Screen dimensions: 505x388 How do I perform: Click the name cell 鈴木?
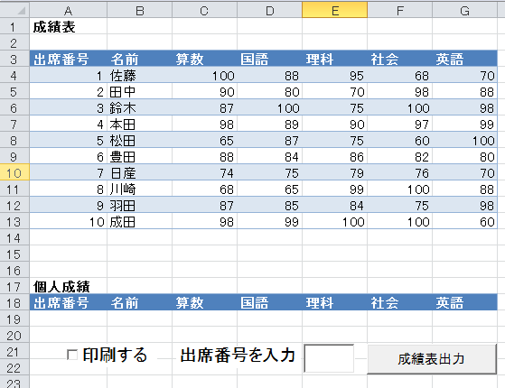[139, 107]
